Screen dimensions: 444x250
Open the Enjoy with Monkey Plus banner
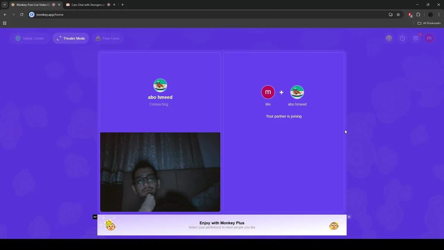[222, 225]
